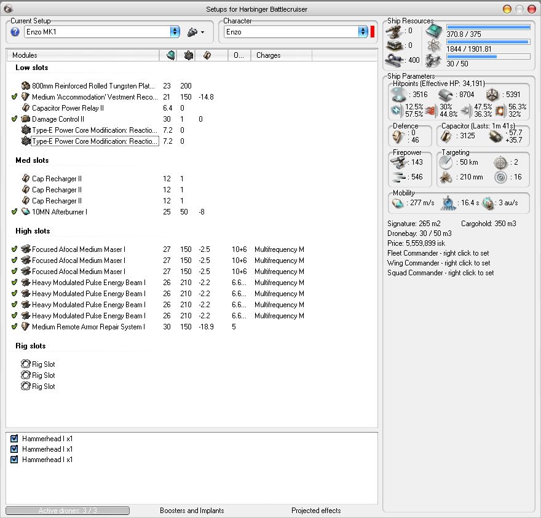Set Fleet Commander via its link text
541x518 pixels.
coord(438,253)
